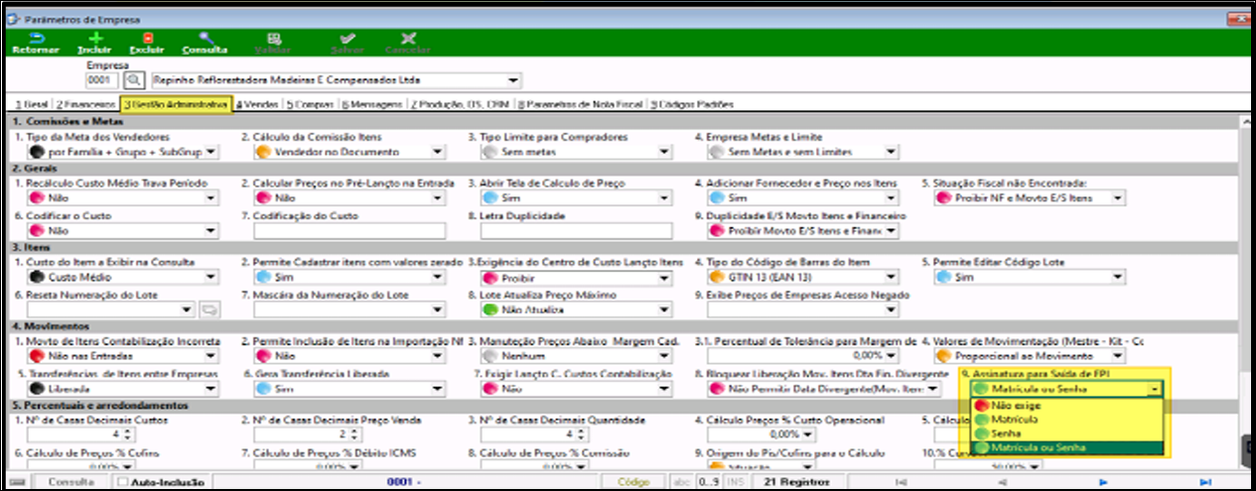Open Abrir Tela de Calculo de Preço dropdown
Image resolution: width=1256 pixels, height=491 pixels.
pos(576,198)
